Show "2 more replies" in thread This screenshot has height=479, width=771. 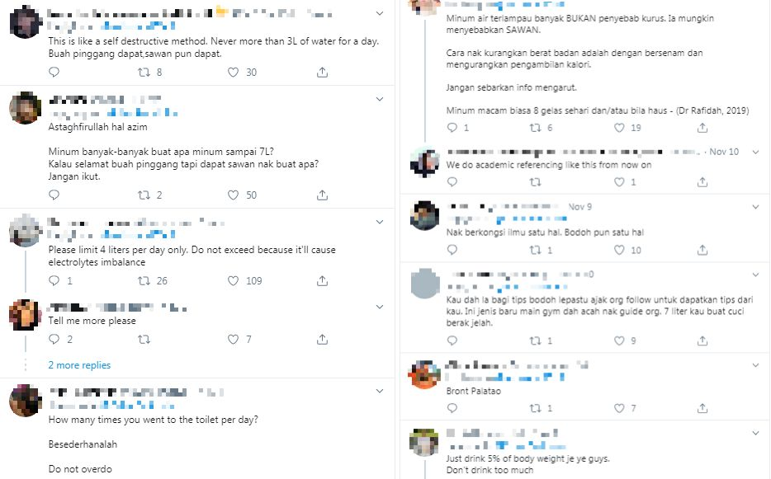coord(79,365)
